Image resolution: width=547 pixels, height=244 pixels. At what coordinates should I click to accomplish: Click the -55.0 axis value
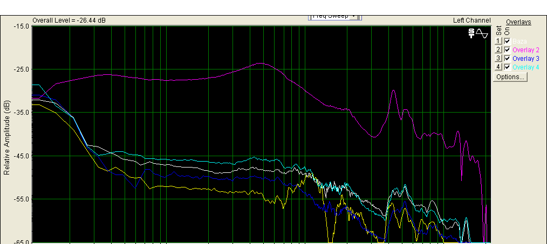[x=22, y=199]
